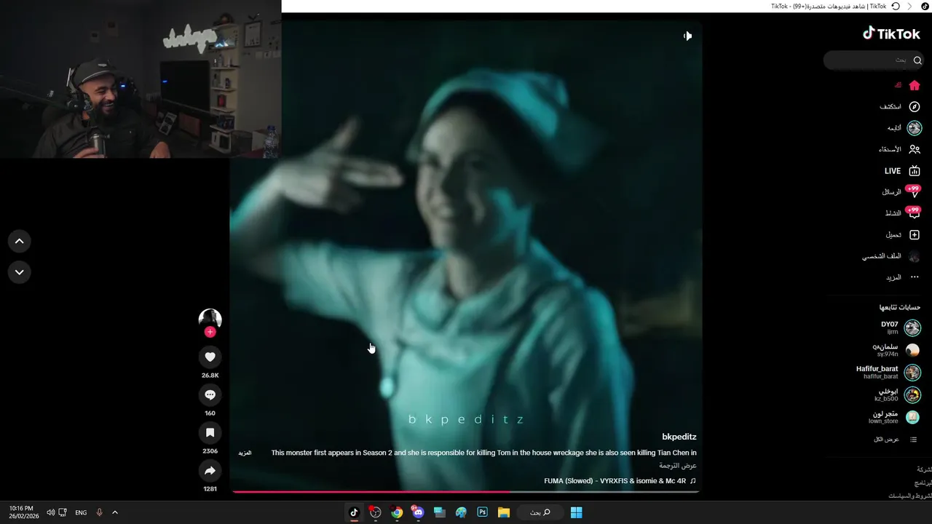Bookmark the video with save icon
The image size is (932, 524).
tap(210, 432)
